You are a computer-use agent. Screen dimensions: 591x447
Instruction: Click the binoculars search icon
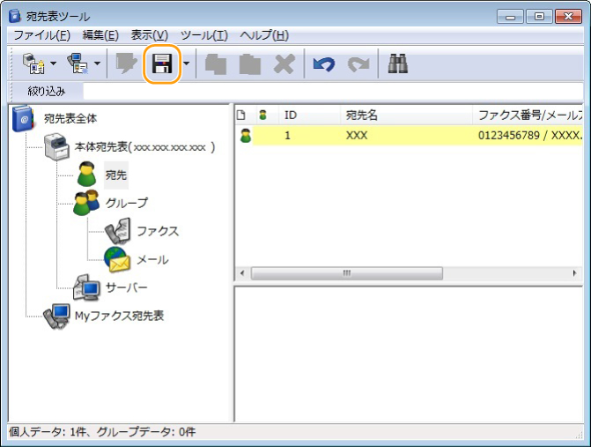point(396,64)
